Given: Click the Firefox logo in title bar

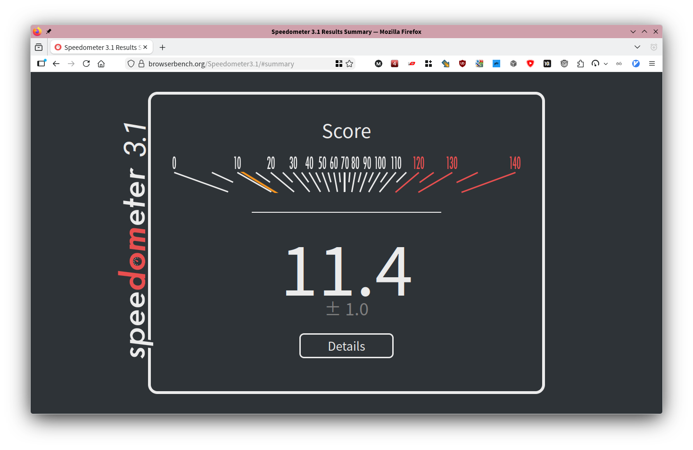Looking at the screenshot, I should click(37, 32).
